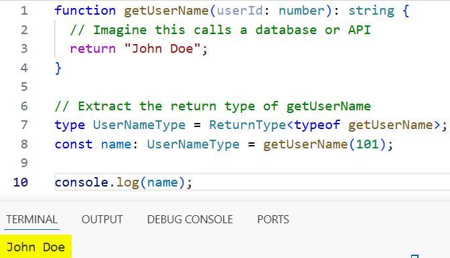Click the 'Imagine this calls a database' comment

(220, 30)
